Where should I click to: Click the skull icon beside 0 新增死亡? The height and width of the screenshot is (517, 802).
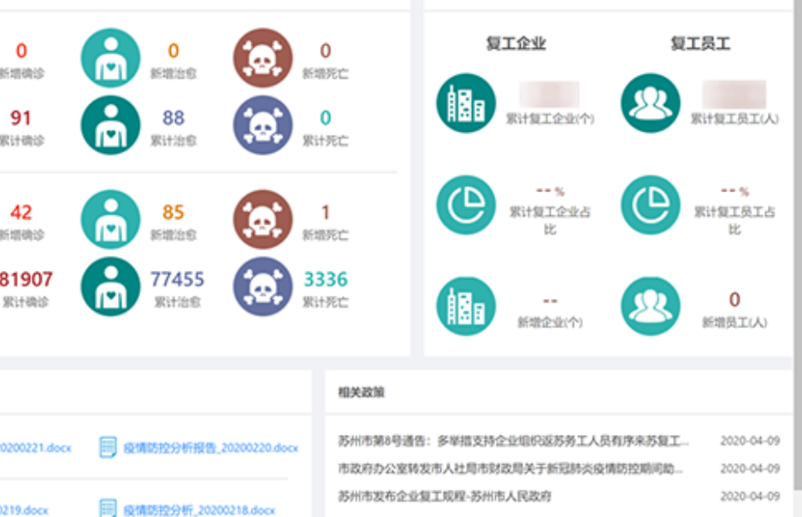(262, 56)
